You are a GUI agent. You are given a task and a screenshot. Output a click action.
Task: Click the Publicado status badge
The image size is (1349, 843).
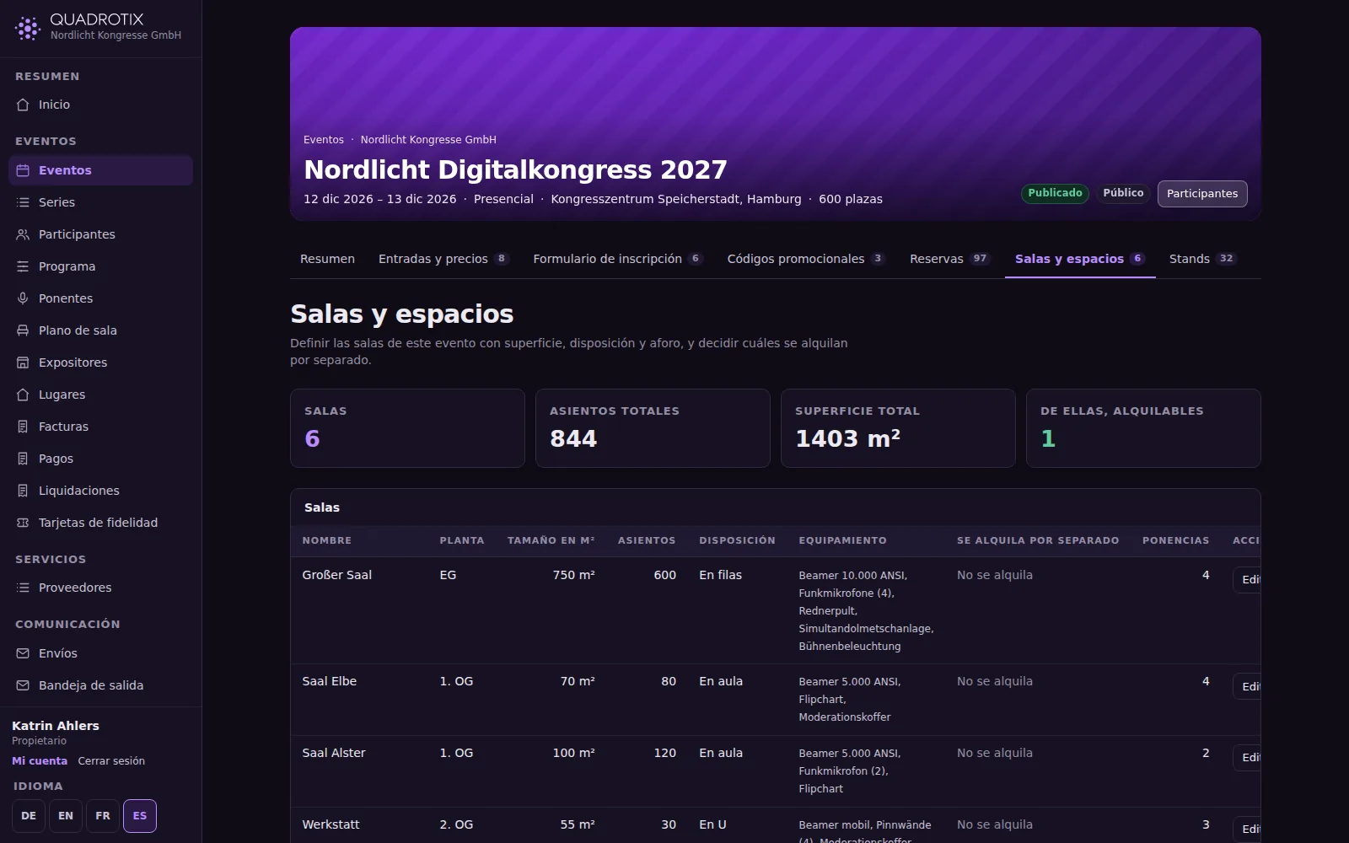(1055, 193)
